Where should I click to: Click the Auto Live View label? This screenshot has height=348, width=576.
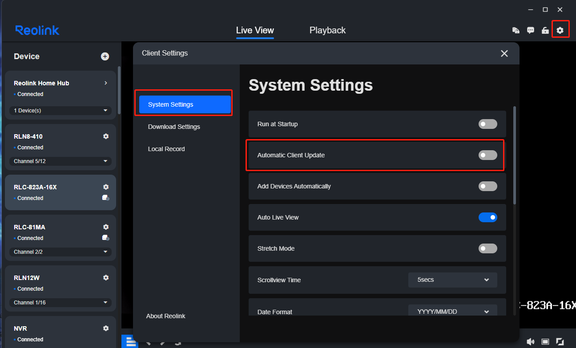(278, 217)
